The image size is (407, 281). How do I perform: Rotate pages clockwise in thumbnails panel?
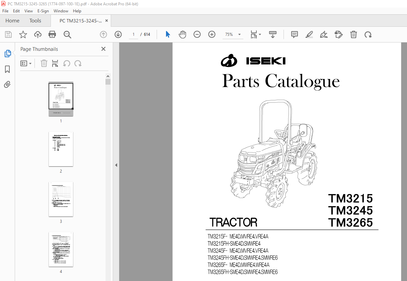tap(78, 64)
